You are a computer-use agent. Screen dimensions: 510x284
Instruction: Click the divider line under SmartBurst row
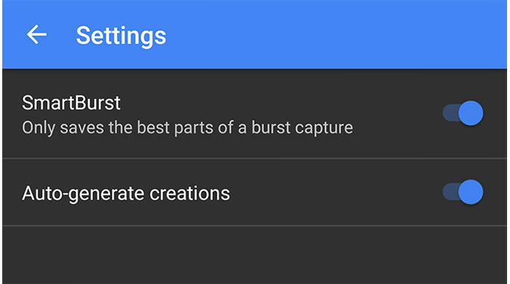click(254, 158)
